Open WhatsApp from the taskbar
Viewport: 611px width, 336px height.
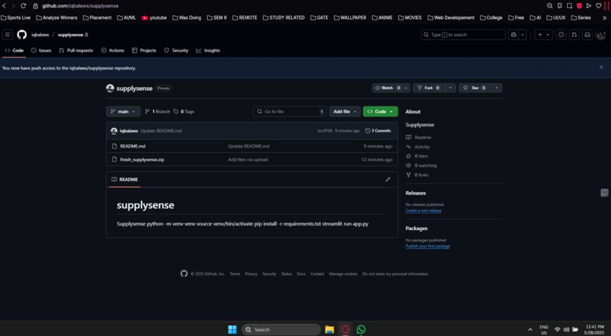(362, 330)
